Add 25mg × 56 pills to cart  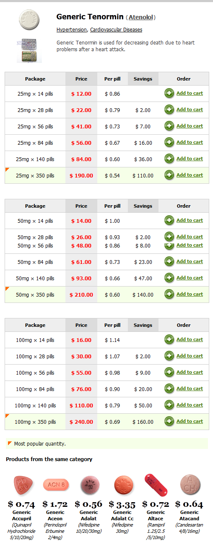click(x=190, y=126)
